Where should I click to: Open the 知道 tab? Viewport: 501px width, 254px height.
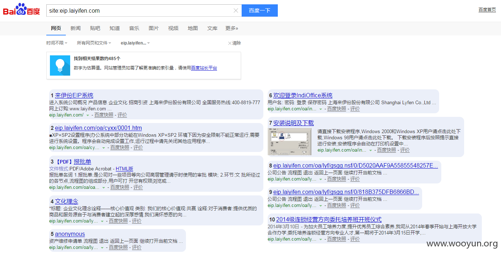point(115,28)
